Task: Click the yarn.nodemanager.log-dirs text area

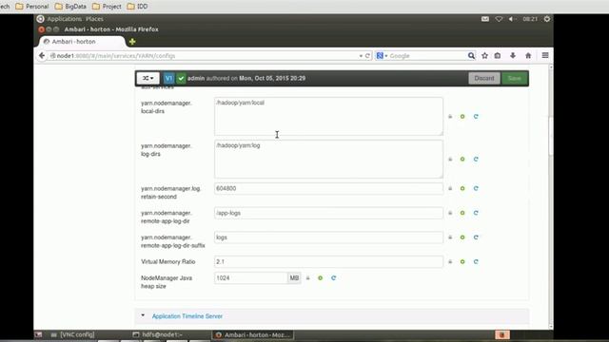Action: click(x=328, y=159)
